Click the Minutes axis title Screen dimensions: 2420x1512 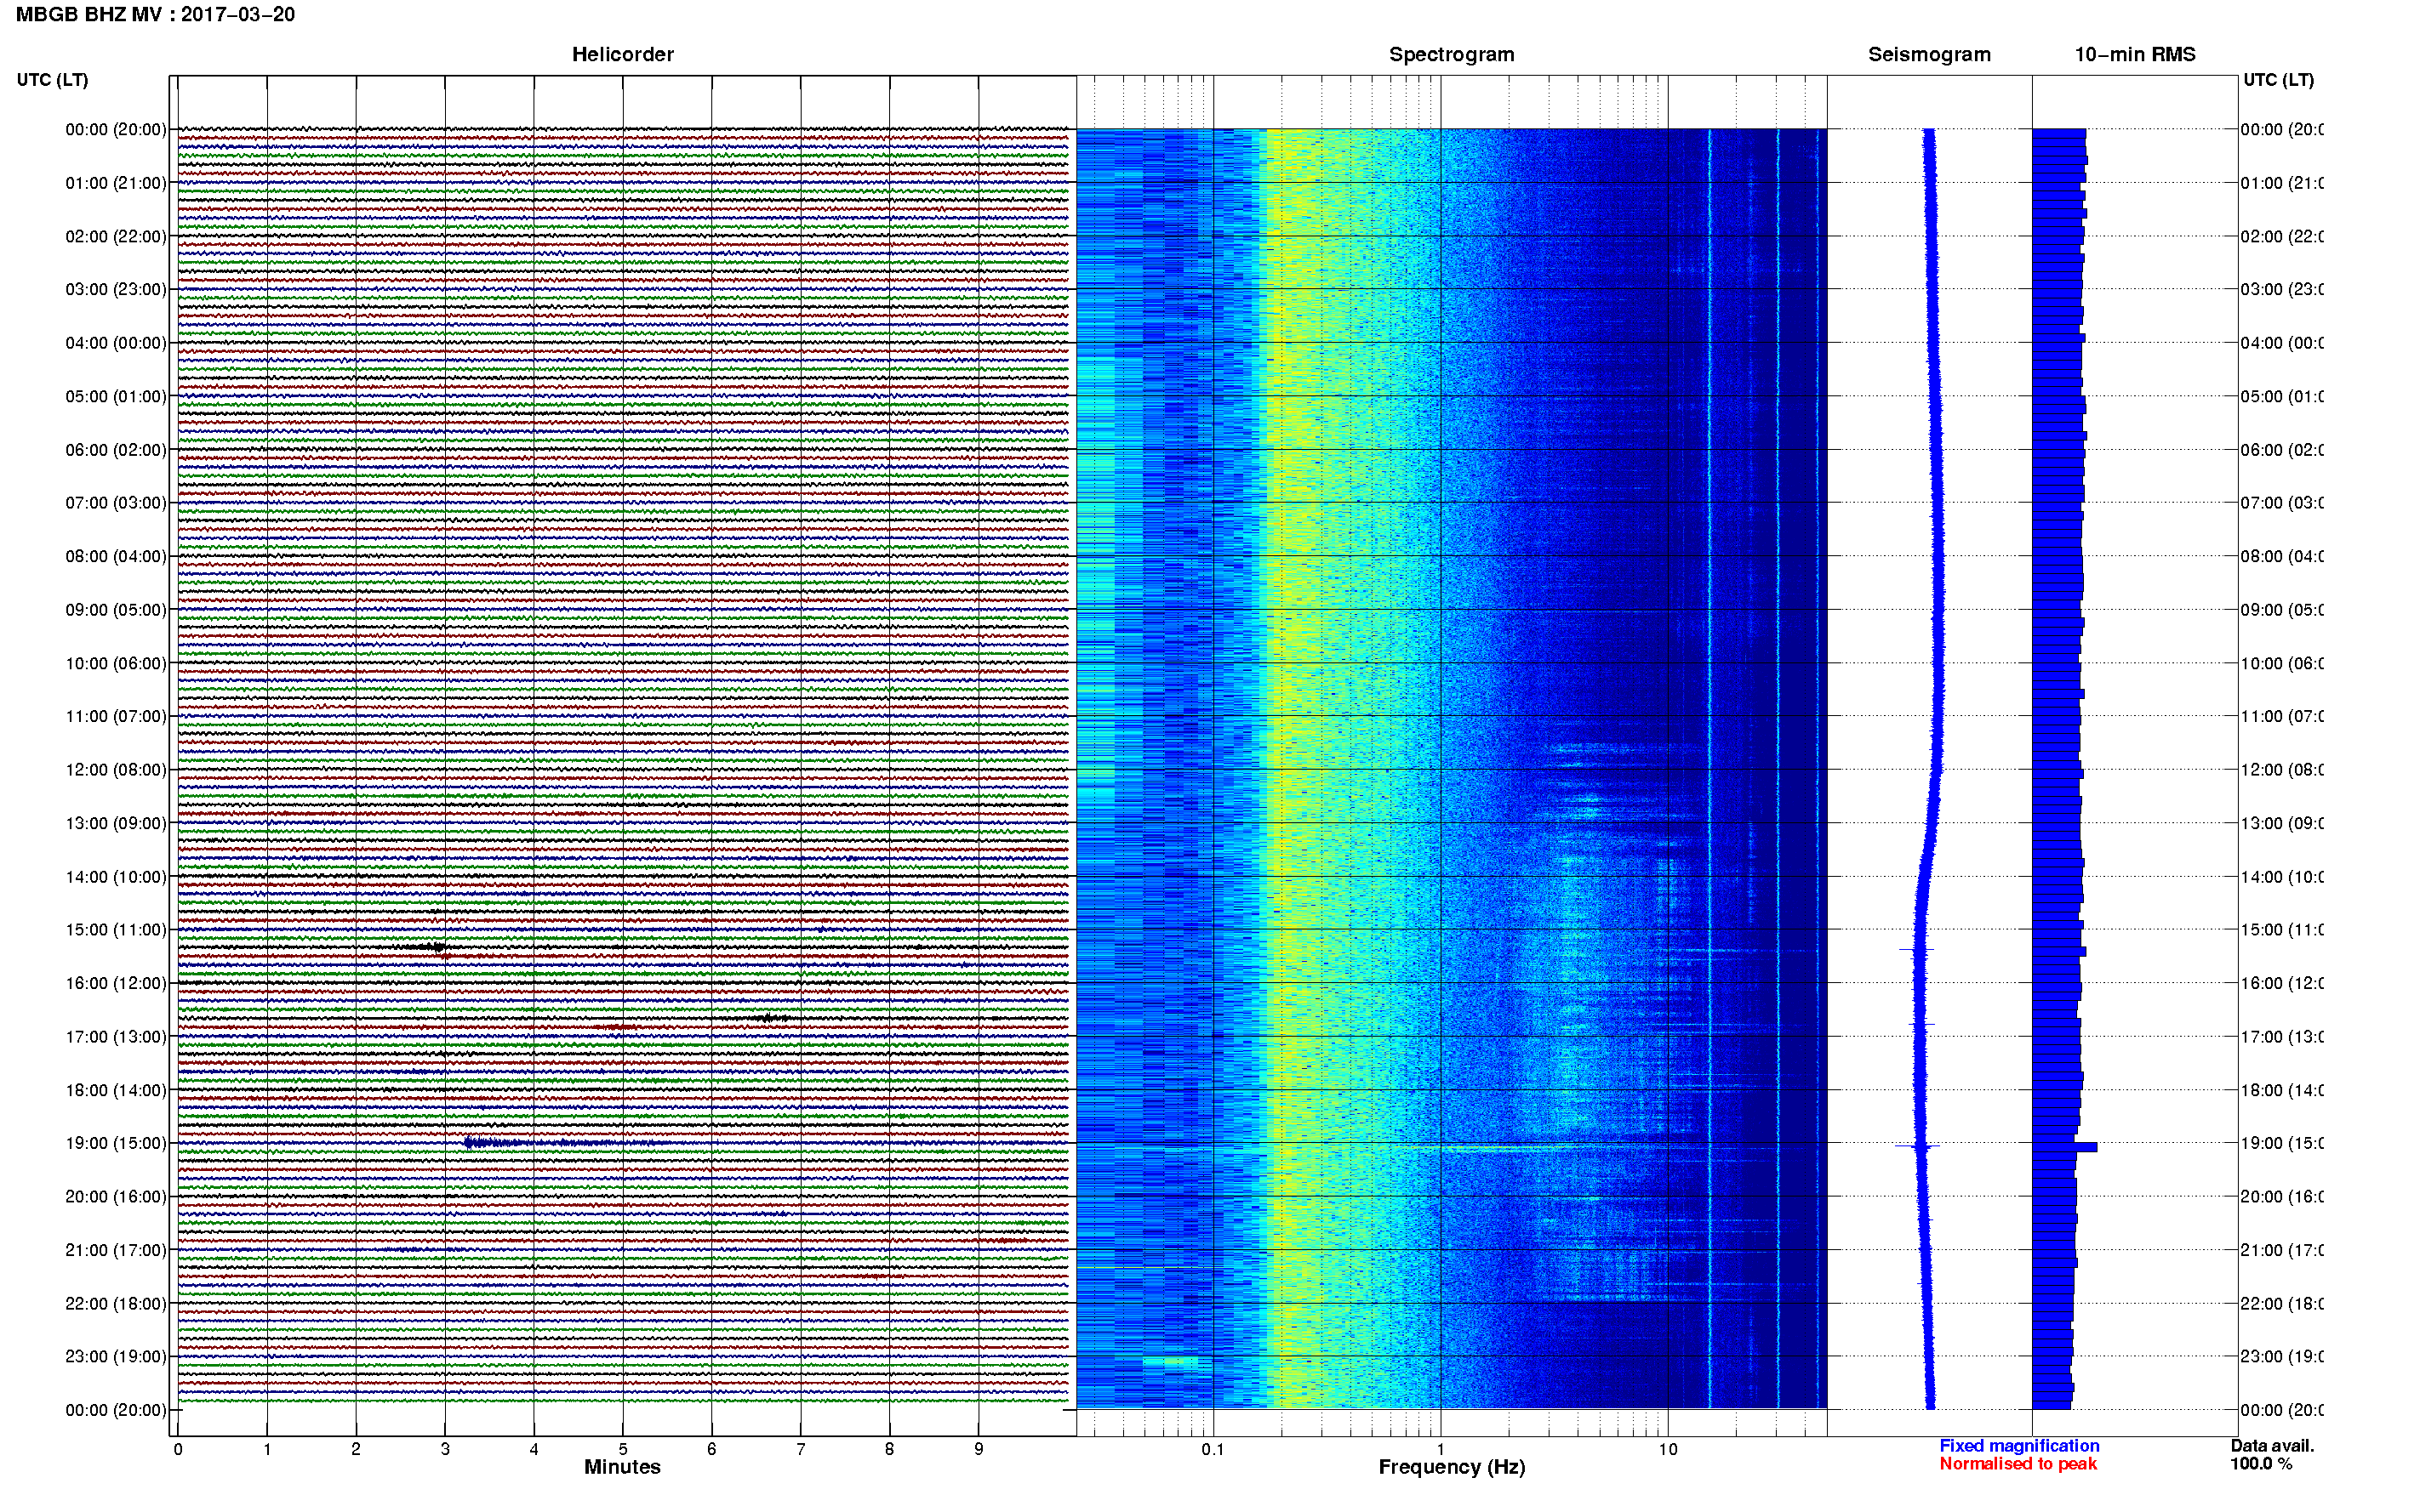pyautogui.click(x=622, y=1467)
